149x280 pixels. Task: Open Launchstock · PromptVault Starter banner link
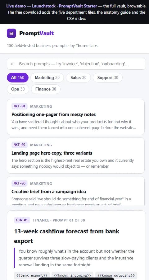[65, 6]
